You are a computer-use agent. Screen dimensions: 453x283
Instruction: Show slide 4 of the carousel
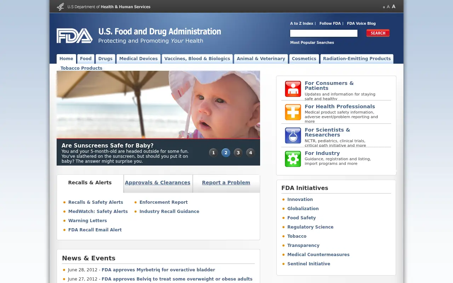coord(251,153)
